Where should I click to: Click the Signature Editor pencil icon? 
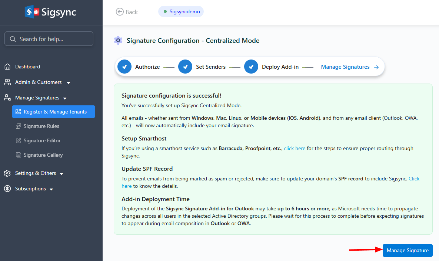18,141
